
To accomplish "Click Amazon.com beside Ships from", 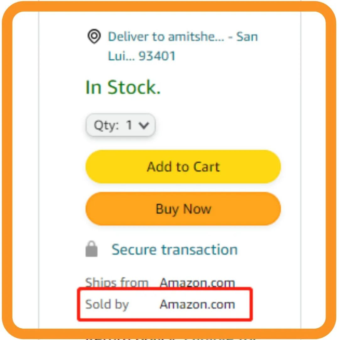I will pyautogui.click(x=197, y=282).
